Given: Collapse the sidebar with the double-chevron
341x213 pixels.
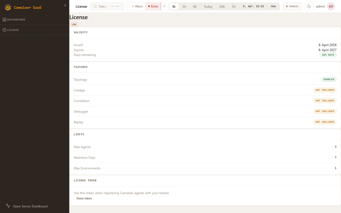Looking at the screenshot, I should coord(65,5).
